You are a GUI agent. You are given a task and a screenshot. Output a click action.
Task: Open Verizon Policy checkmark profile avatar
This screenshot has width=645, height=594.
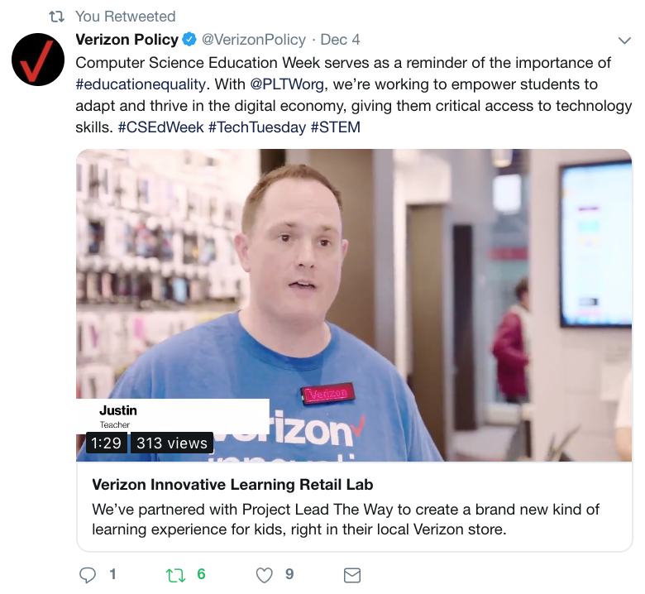38,60
